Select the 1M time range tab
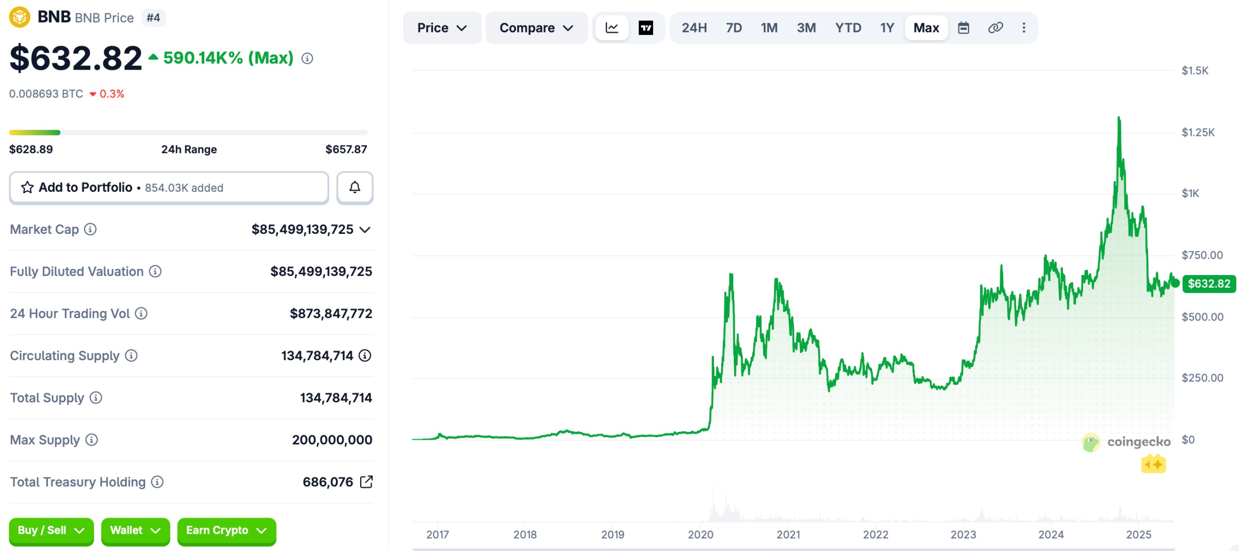 point(769,28)
